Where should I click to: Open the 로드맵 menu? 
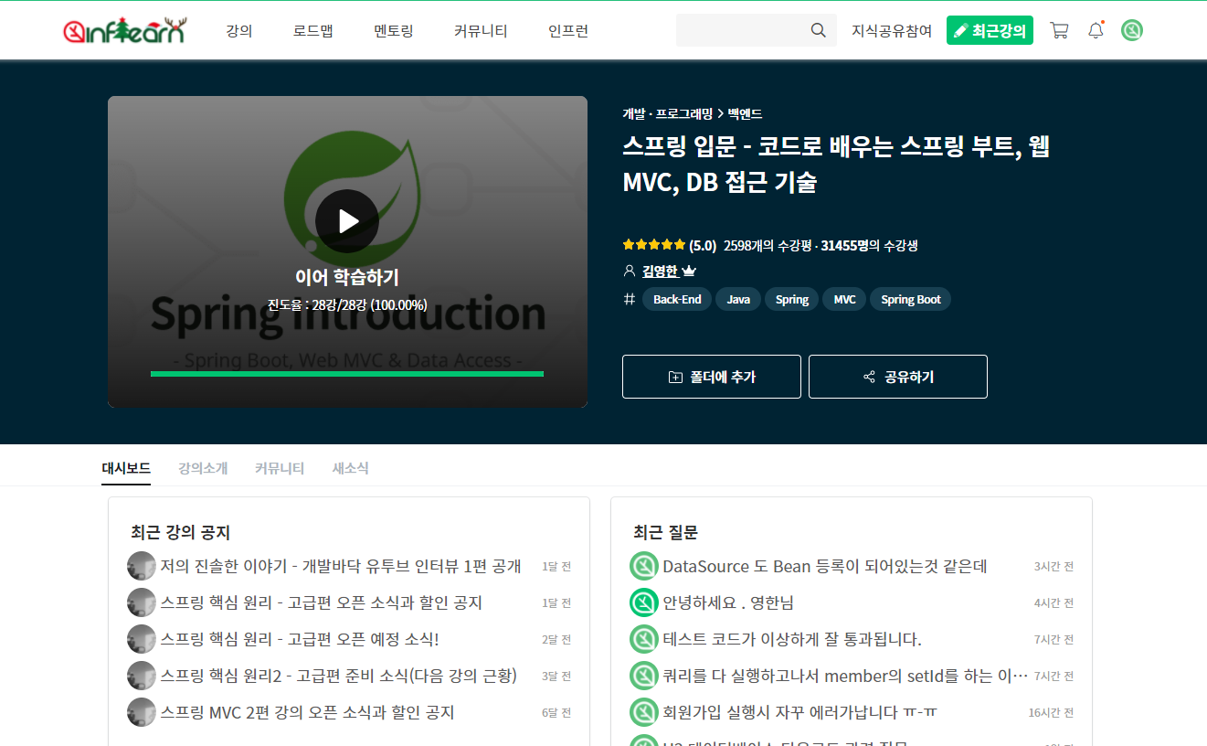[x=313, y=31]
